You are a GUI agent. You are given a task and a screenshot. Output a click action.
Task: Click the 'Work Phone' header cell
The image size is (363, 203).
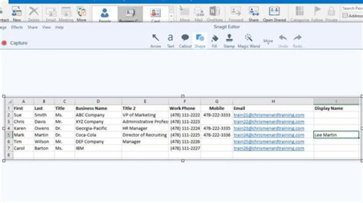pyautogui.click(x=185, y=108)
